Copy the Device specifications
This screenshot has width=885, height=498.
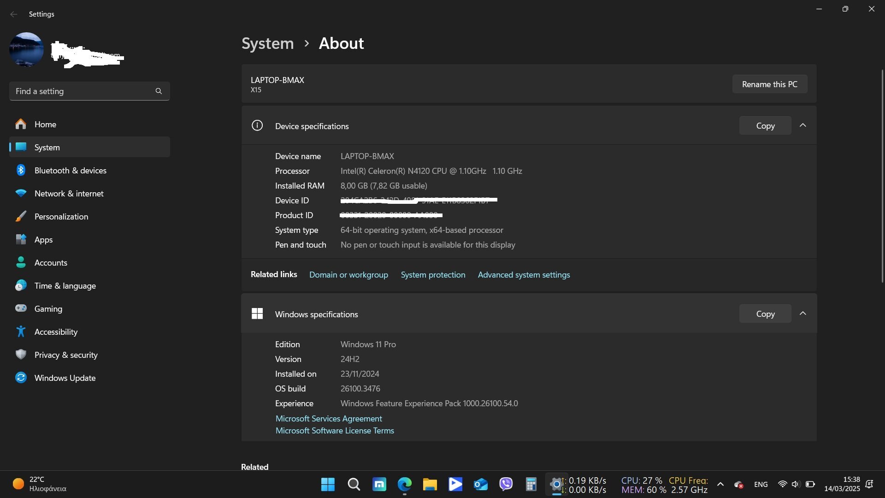click(765, 126)
